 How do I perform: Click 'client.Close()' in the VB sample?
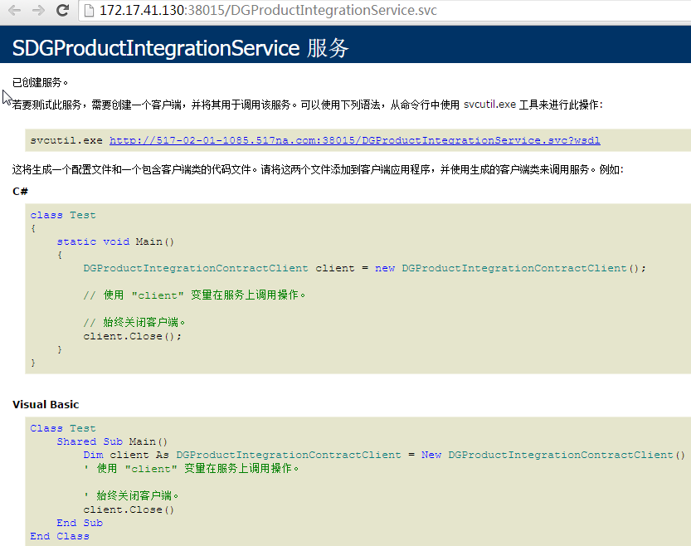pyautogui.click(x=129, y=509)
